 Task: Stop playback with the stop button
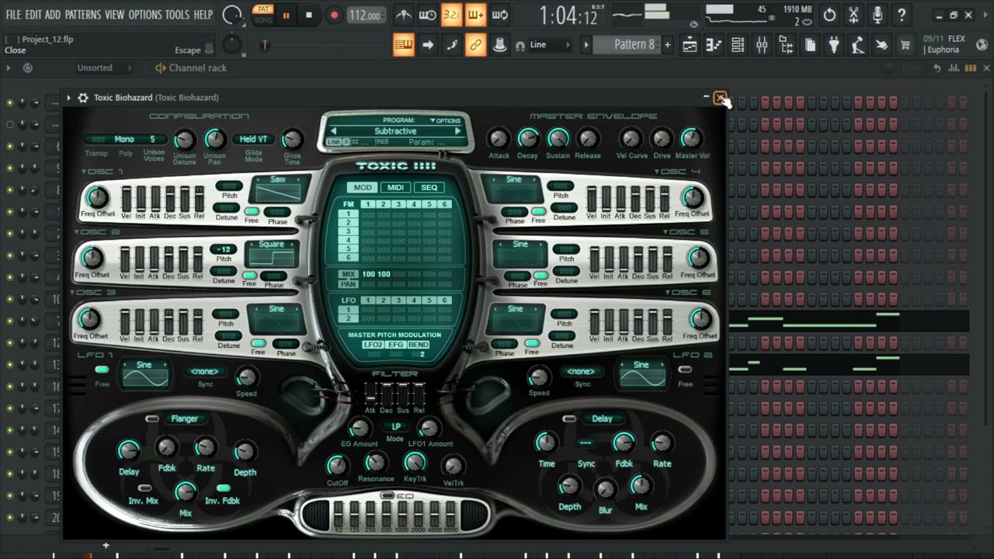point(309,15)
